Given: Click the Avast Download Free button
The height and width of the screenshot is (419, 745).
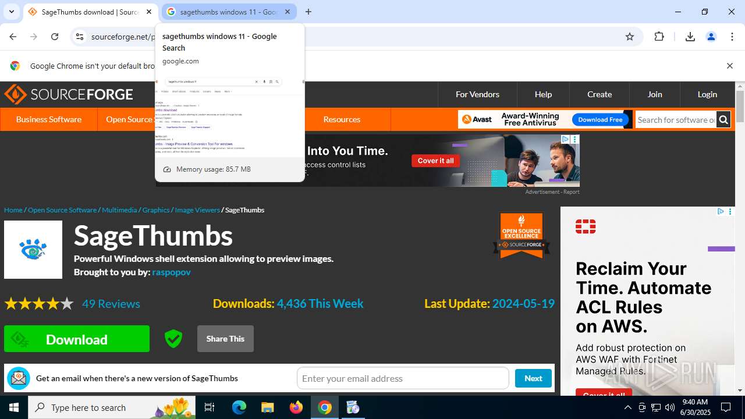Looking at the screenshot, I should pos(600,120).
